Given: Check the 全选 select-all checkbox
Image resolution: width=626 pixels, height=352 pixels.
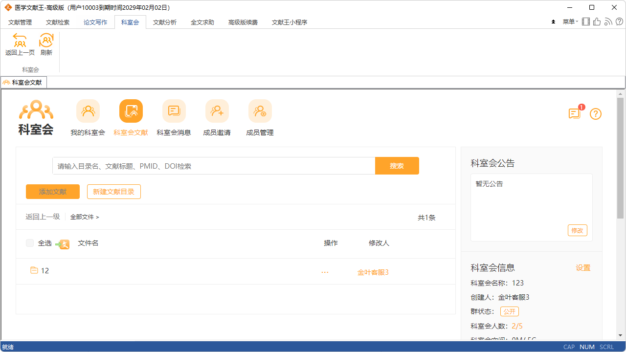Looking at the screenshot, I should (x=30, y=243).
